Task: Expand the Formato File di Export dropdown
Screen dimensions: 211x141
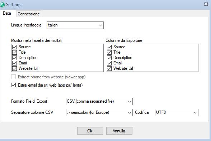Action: click(99, 101)
